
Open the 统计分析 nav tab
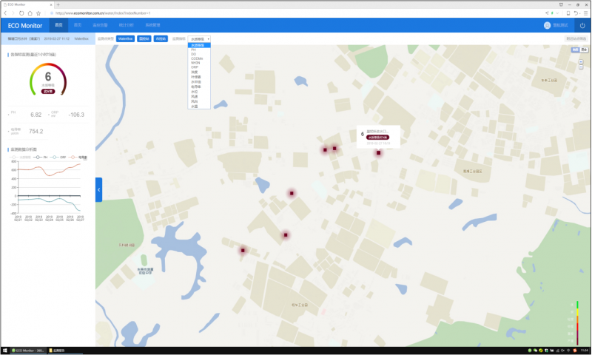click(126, 25)
